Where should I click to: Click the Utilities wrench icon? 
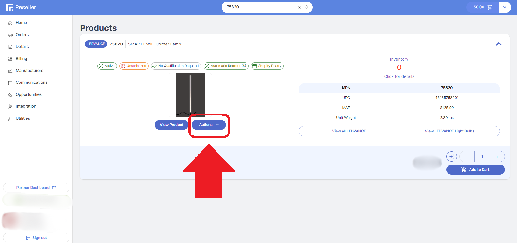tap(10, 119)
